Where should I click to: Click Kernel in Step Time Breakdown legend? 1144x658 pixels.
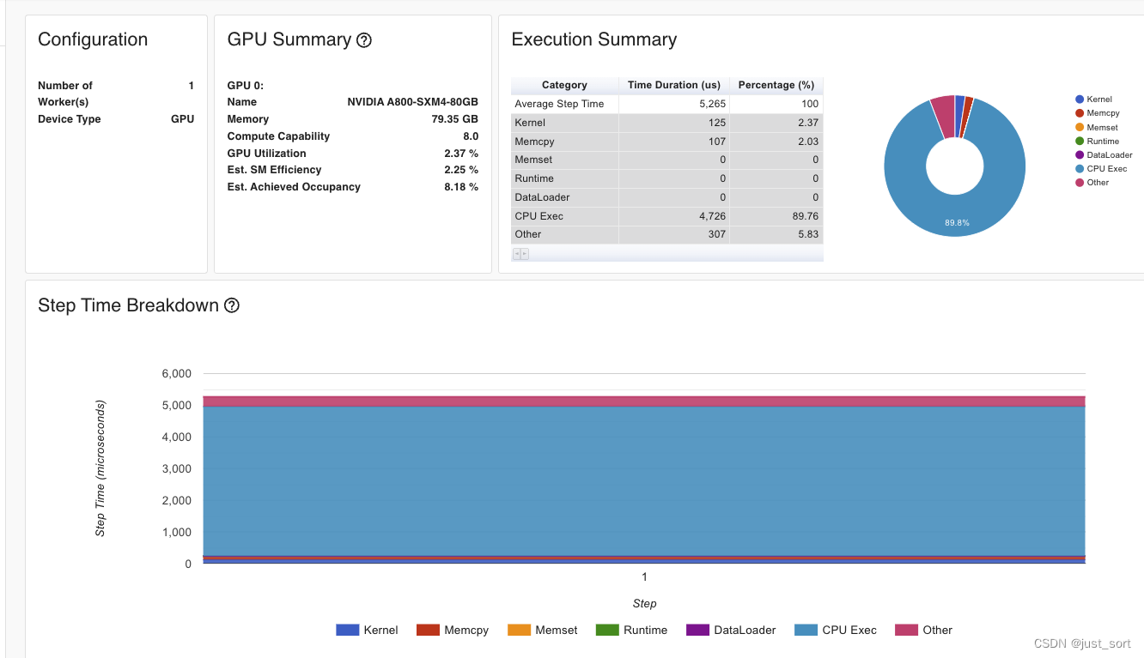point(367,630)
